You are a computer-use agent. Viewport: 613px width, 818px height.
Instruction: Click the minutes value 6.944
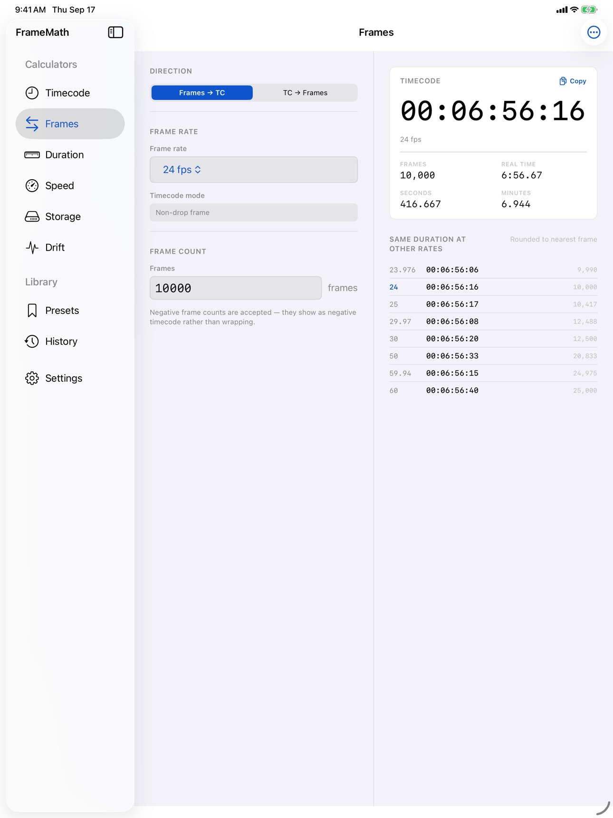[516, 204]
